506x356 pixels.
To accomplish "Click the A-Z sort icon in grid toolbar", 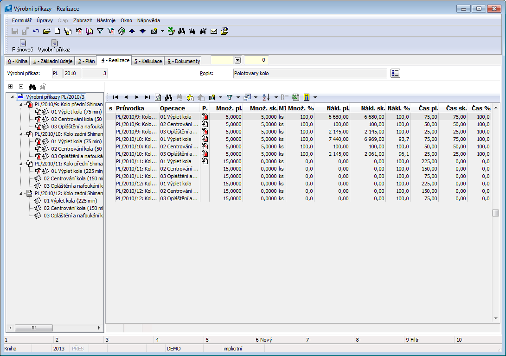I will (266, 97).
